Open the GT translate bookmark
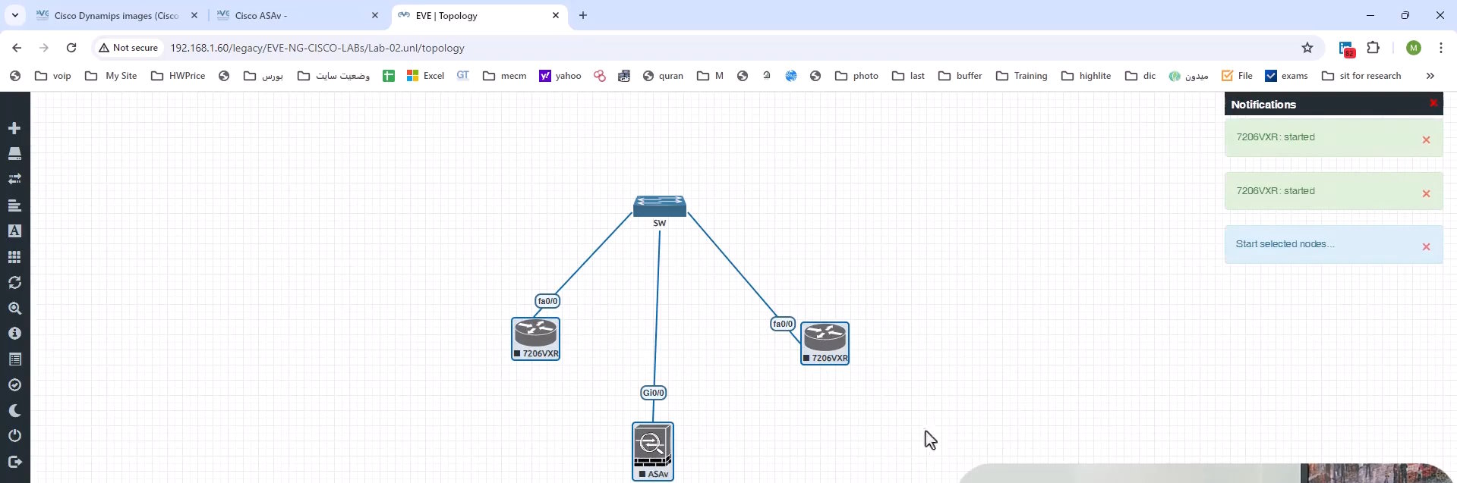Screen dimensions: 1457x483 (463, 76)
